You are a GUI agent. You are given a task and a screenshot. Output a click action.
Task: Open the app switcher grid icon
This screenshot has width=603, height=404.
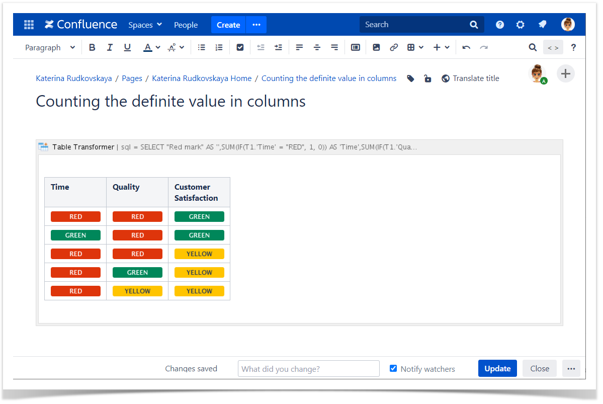29,25
